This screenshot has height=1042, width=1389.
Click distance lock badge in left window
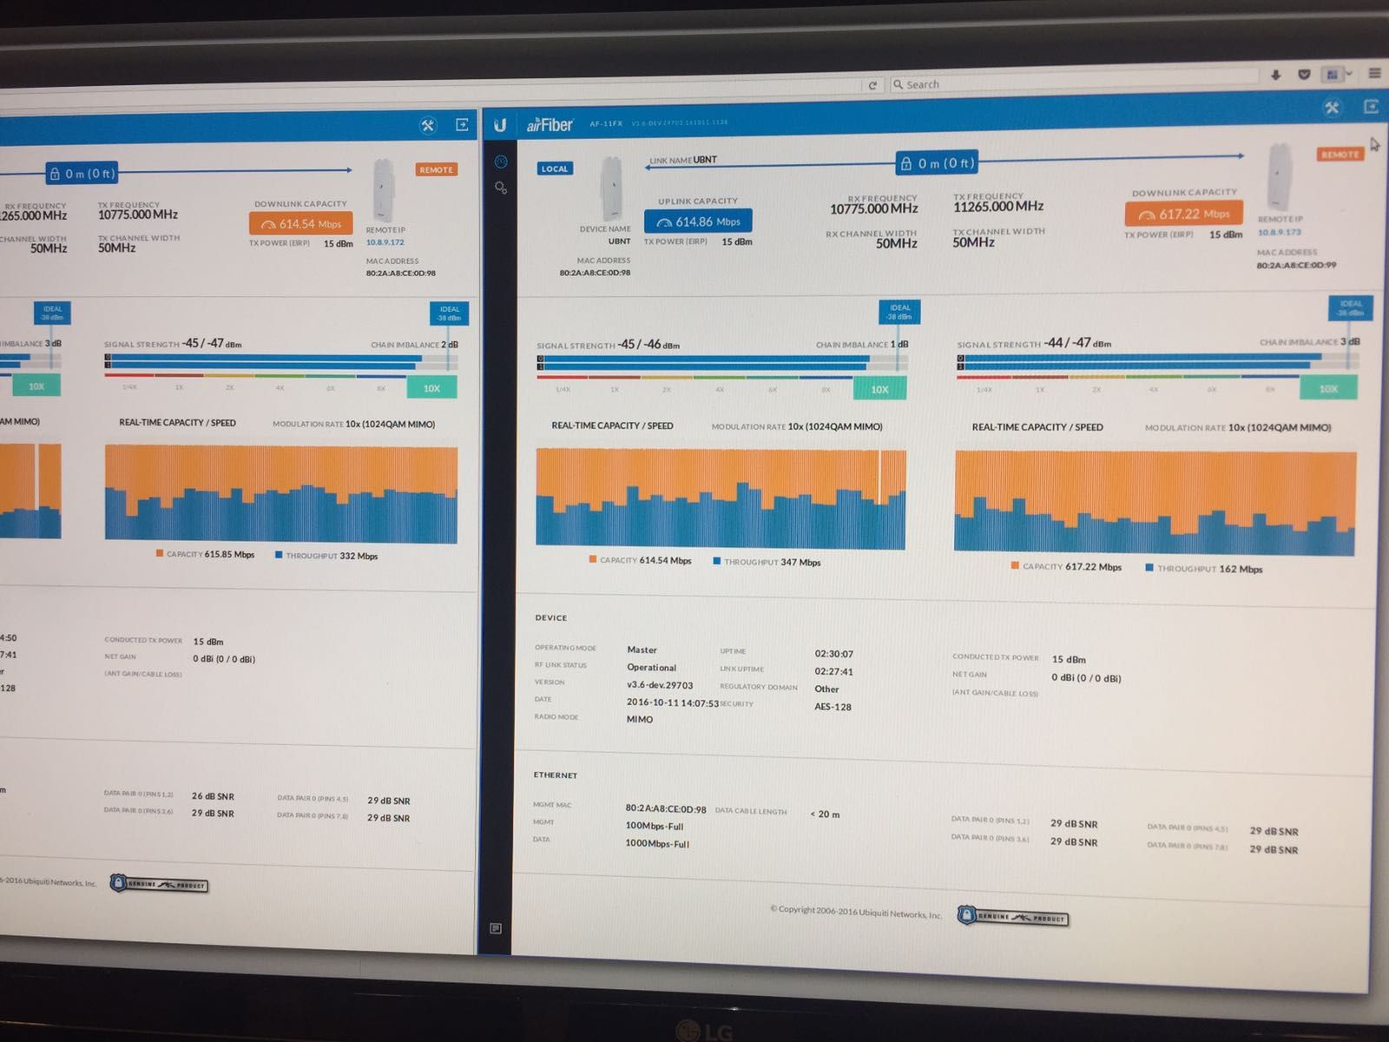[x=81, y=174]
